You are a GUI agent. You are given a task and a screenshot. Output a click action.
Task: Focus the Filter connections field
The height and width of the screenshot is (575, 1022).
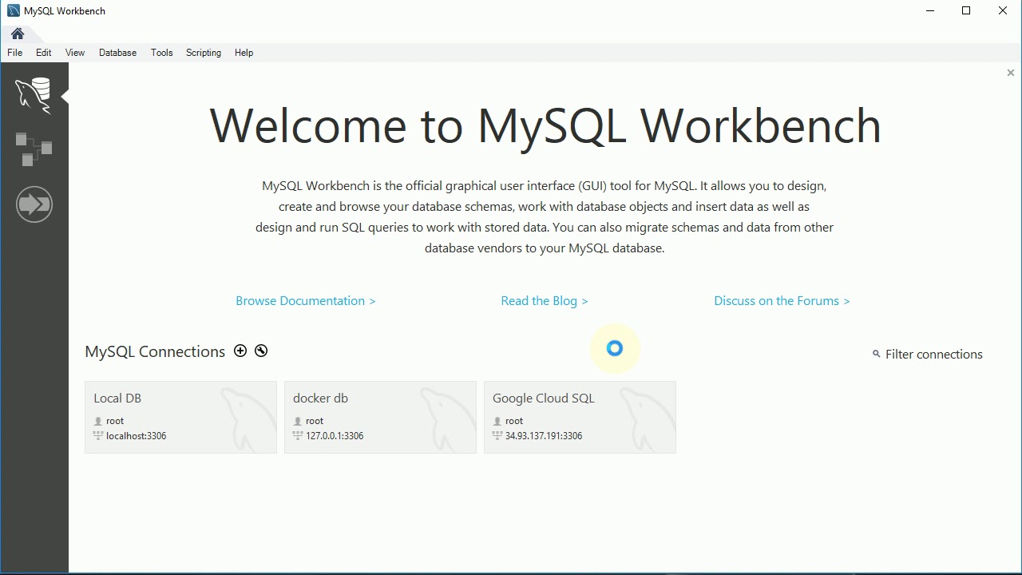tap(934, 355)
